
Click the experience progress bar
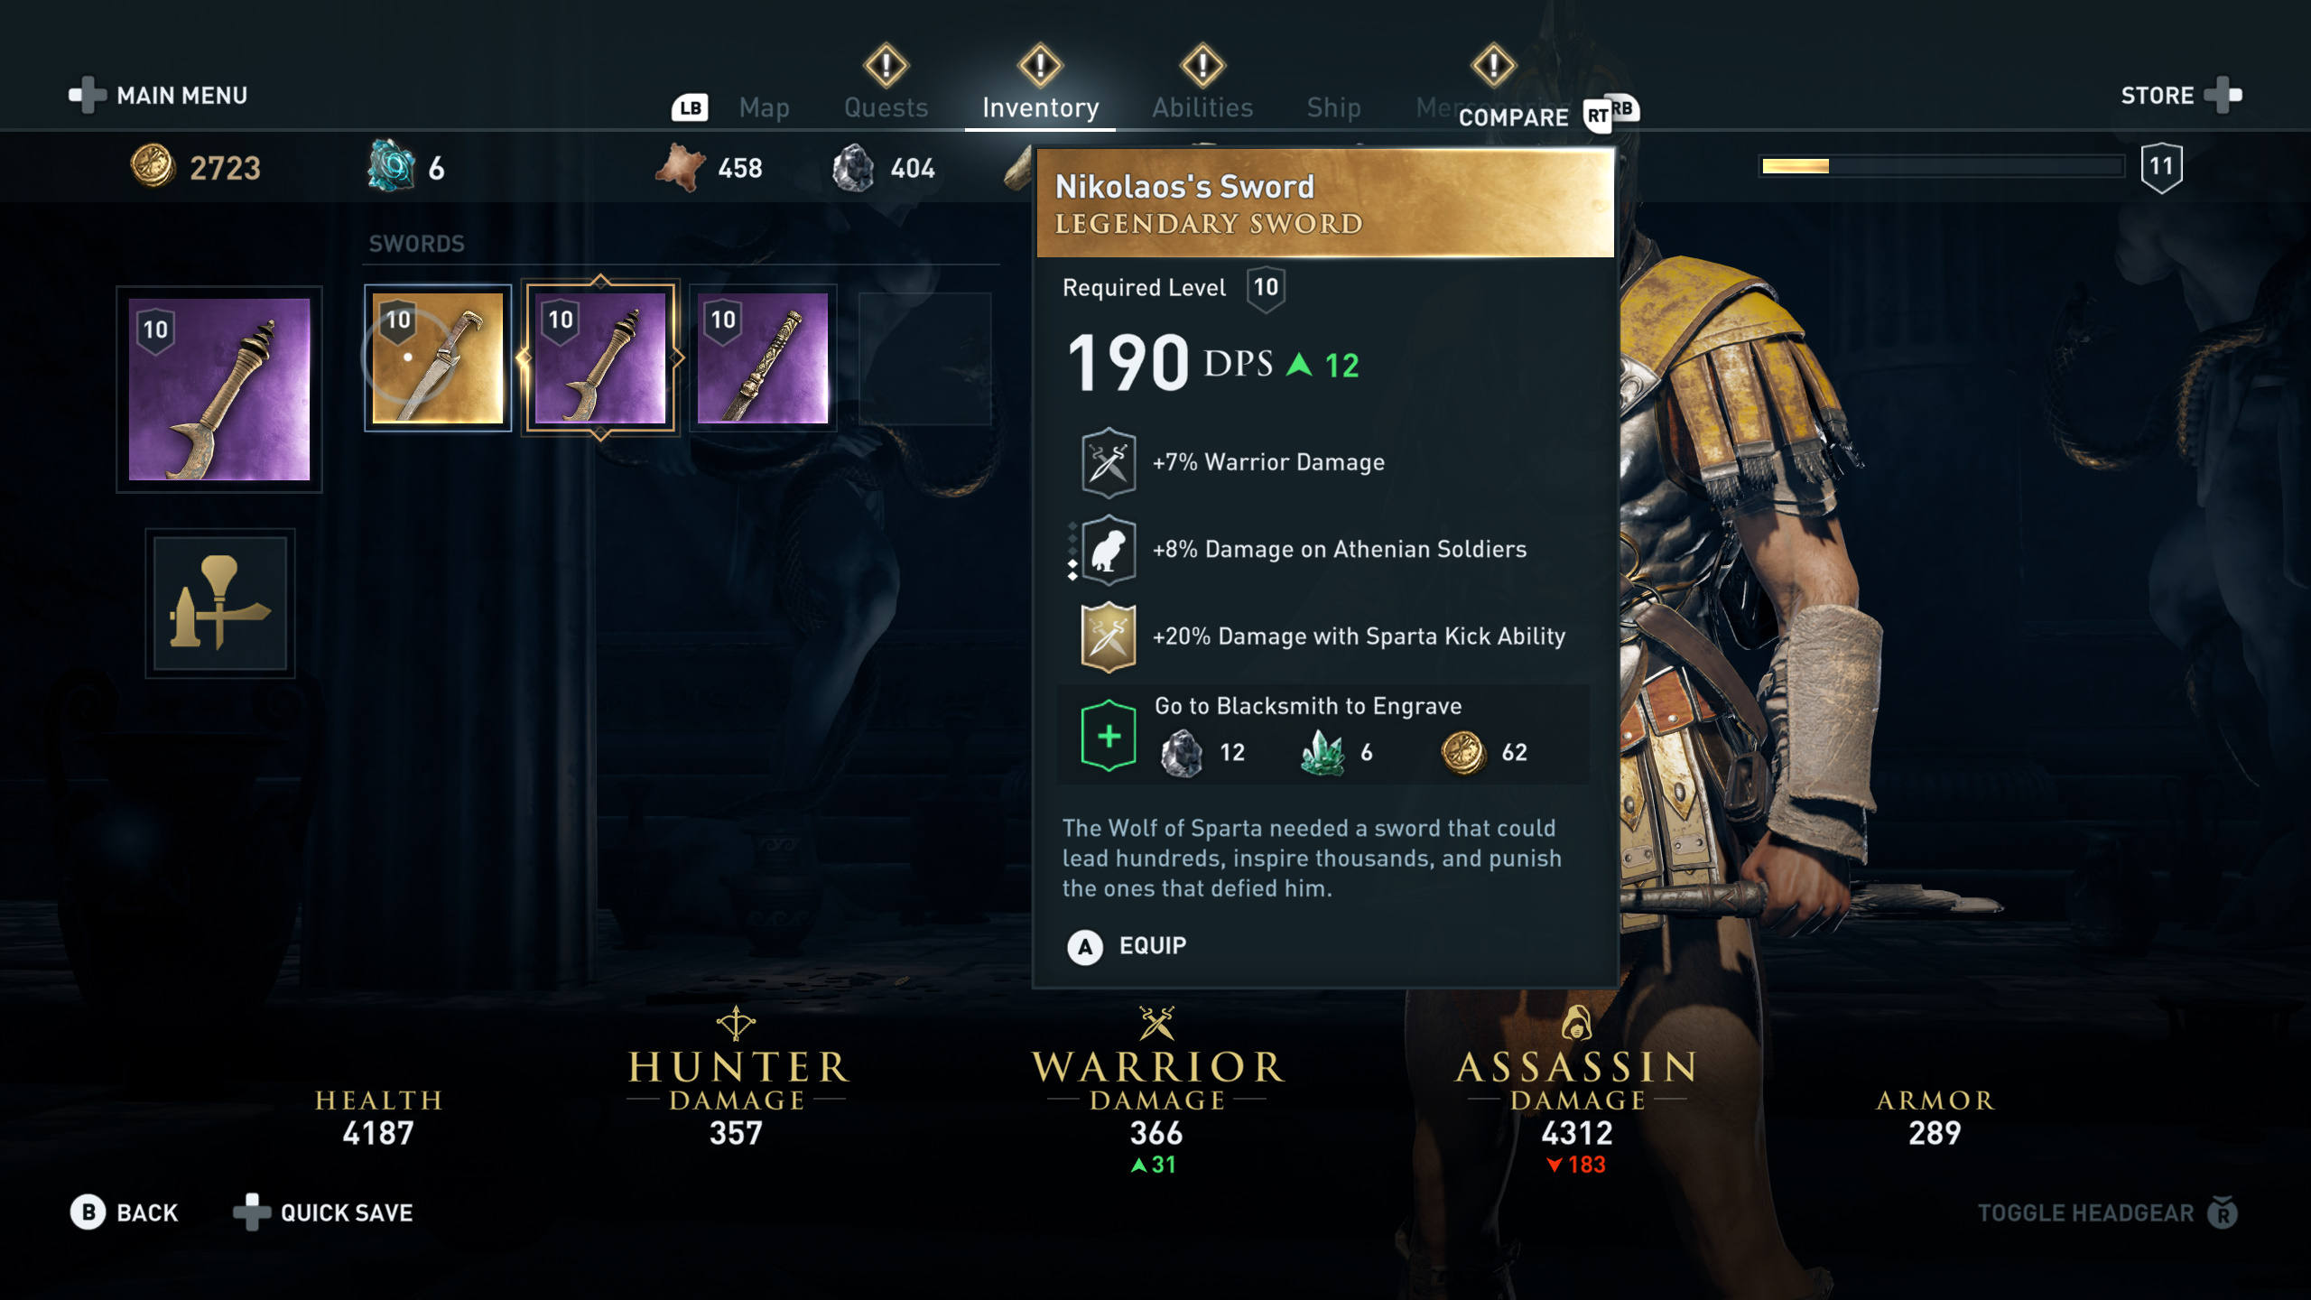[1943, 166]
